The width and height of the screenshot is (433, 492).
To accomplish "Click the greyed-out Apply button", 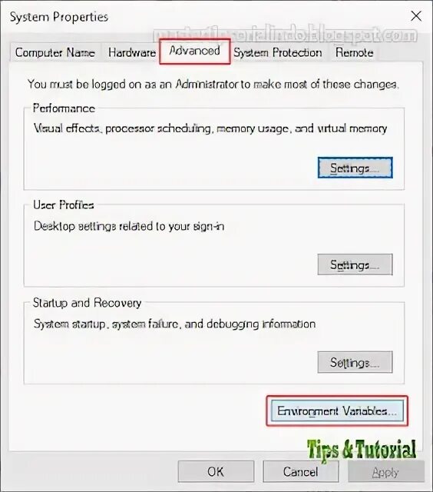I will [x=385, y=471].
